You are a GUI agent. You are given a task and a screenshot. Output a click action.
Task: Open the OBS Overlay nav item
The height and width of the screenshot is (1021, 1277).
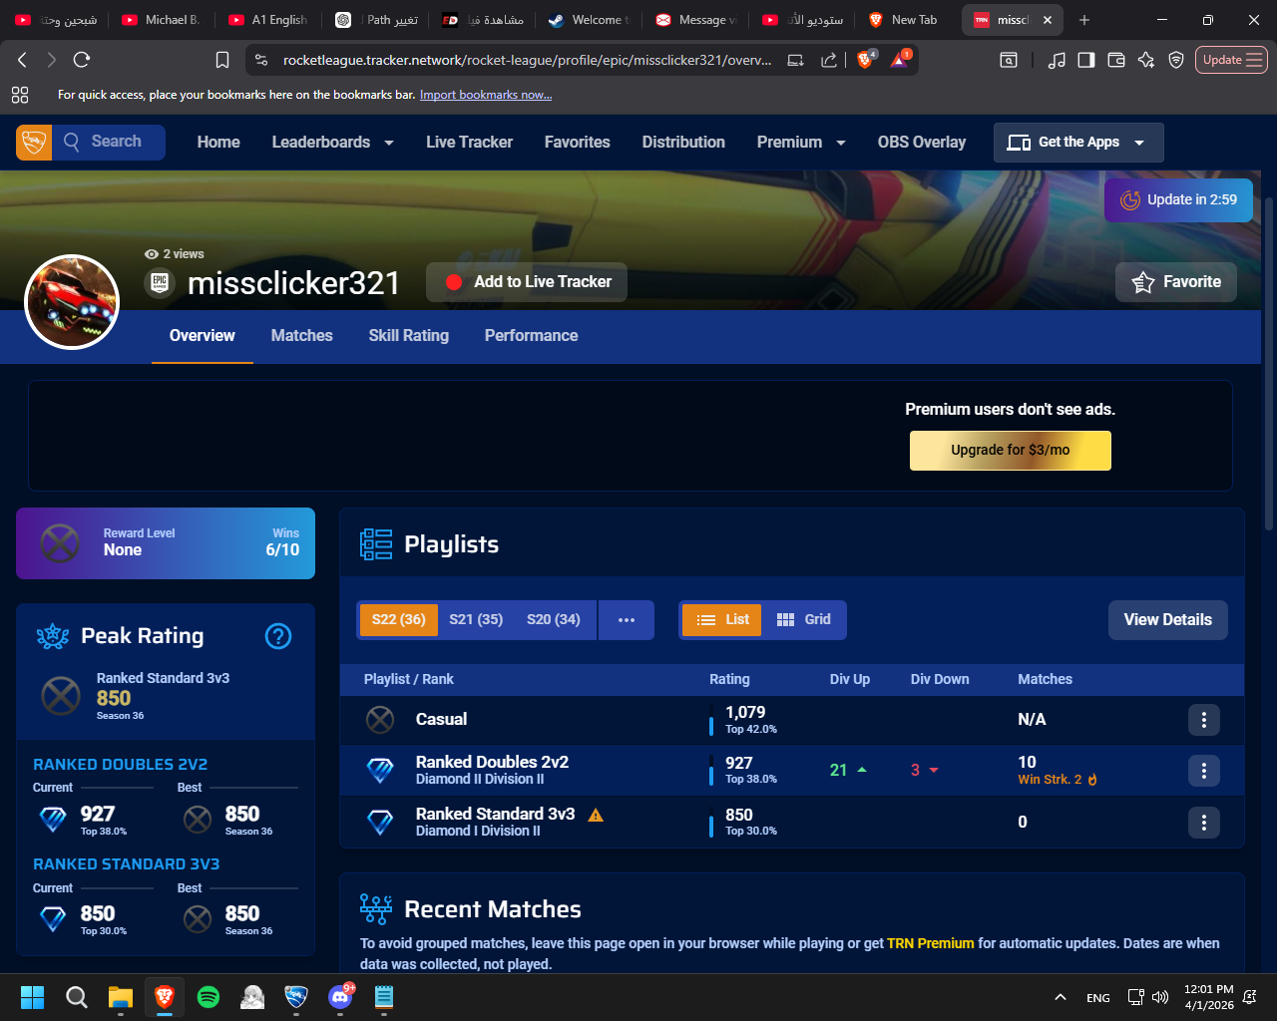click(922, 143)
